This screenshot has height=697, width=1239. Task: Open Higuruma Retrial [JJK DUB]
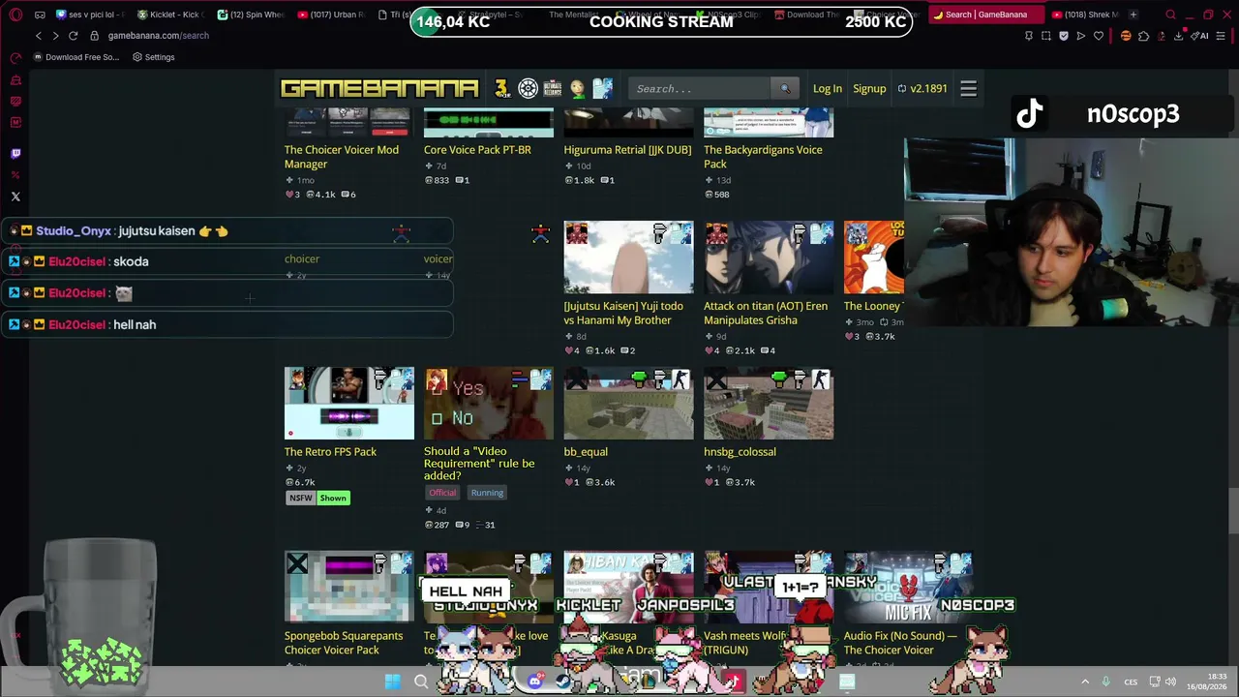(x=627, y=150)
